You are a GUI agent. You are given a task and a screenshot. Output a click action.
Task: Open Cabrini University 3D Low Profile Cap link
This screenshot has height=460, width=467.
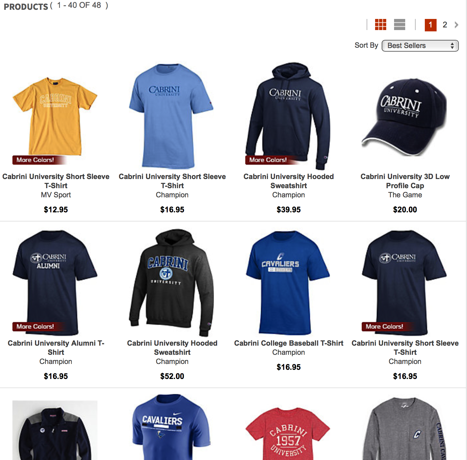coord(405,181)
